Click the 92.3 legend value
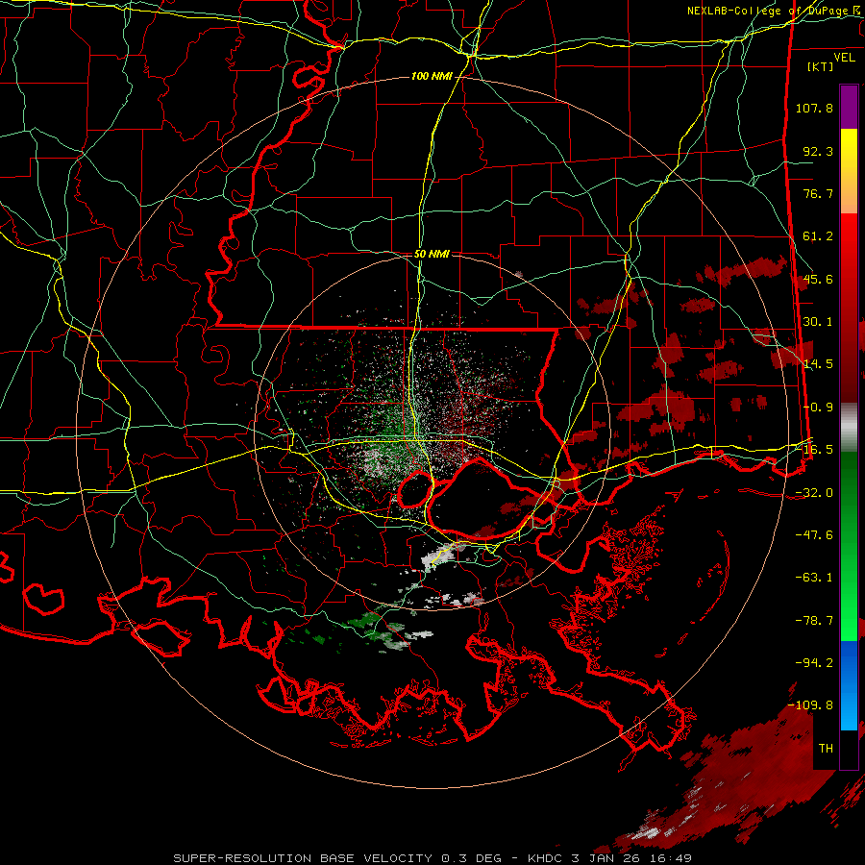Image resolution: width=865 pixels, height=865 pixels. 818,151
